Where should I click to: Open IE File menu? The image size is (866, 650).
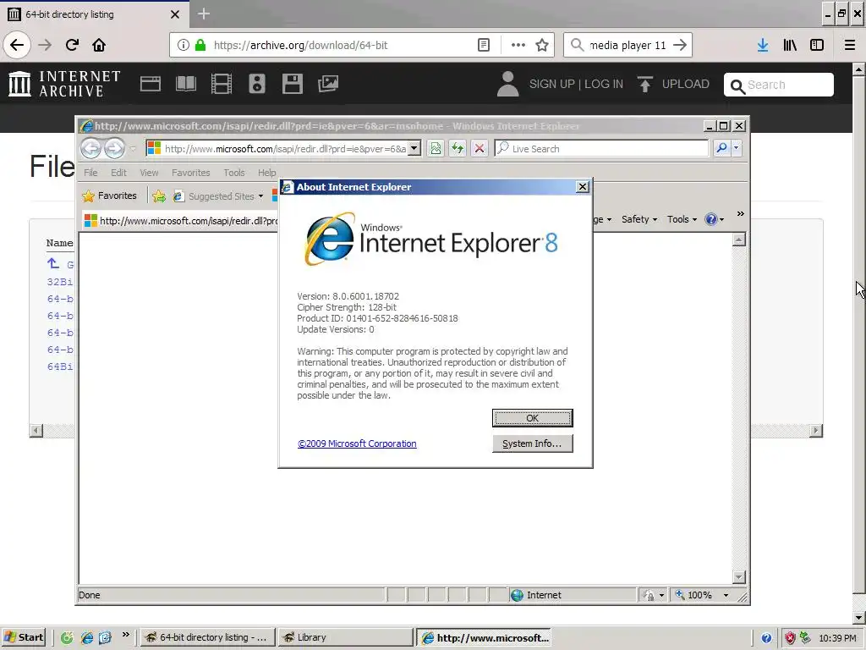(90, 173)
